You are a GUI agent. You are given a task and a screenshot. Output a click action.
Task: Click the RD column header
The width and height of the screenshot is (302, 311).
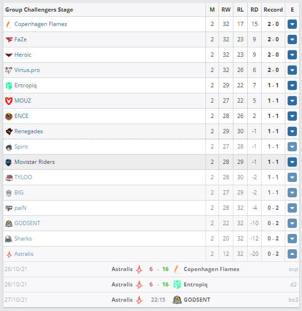coord(254,10)
